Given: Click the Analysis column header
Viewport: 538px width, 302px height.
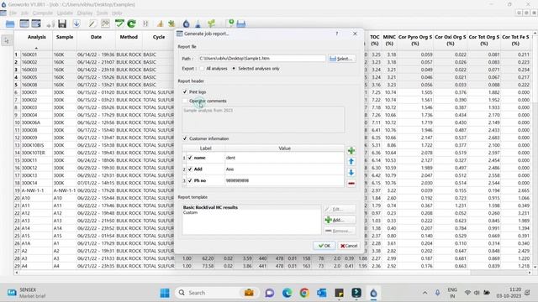Looking at the screenshot, I should point(36,37).
